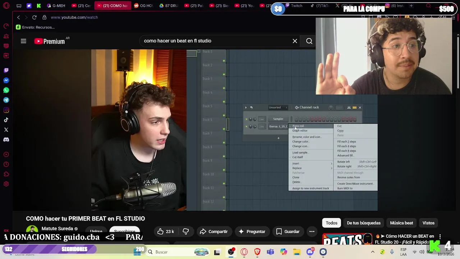Dislike the video with thumbs-down
Viewport: 460px width, 259px height.
pos(186,232)
